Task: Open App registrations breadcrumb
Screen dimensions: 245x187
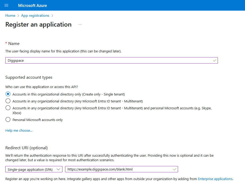Action: click(x=35, y=15)
